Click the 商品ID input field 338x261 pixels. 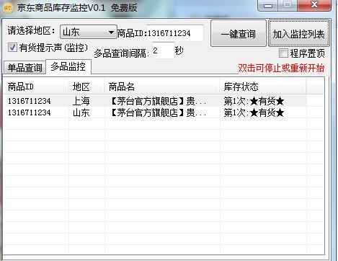(x=175, y=33)
